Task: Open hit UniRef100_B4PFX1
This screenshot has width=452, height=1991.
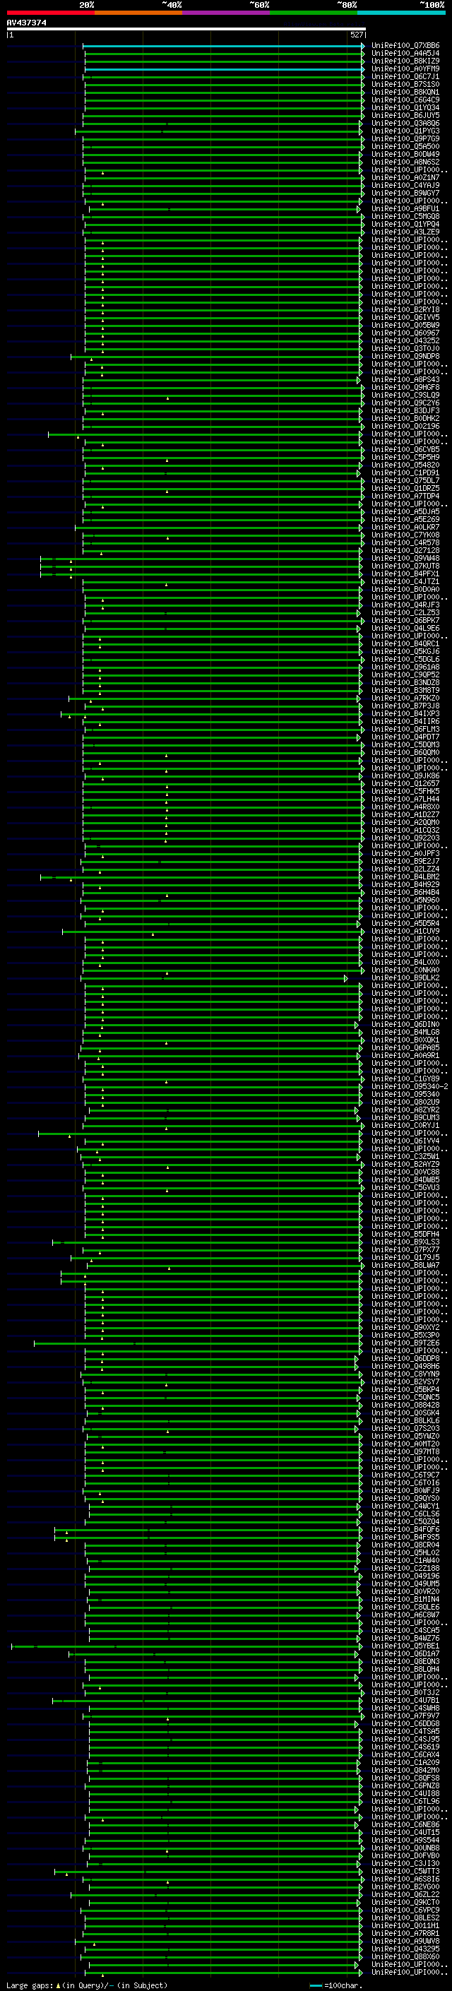Action: [405, 573]
